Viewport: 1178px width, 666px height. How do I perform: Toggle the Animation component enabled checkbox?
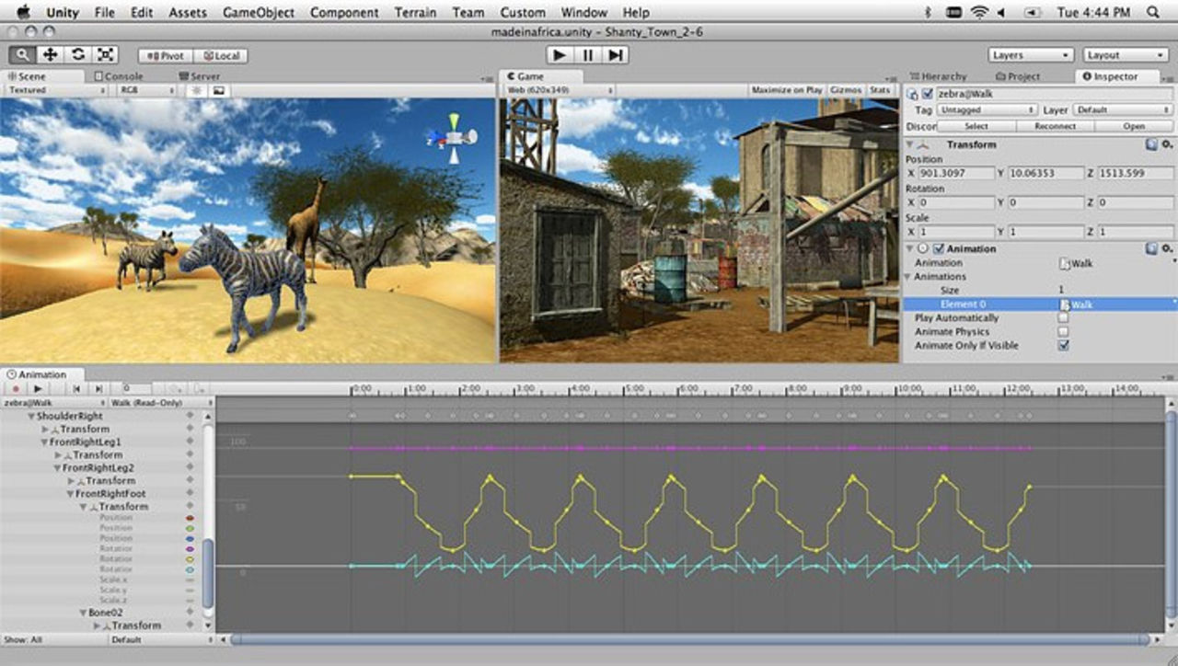pyautogui.click(x=939, y=248)
